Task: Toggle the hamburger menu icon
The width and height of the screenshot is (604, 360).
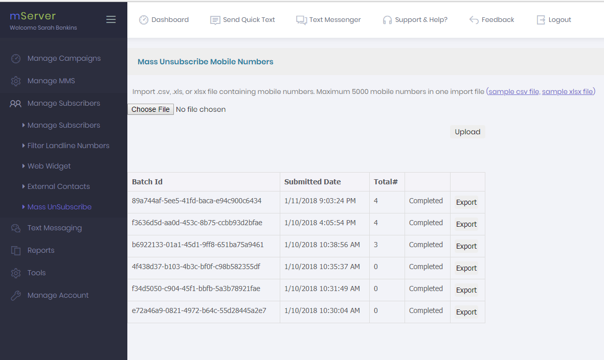Action: coord(111,19)
